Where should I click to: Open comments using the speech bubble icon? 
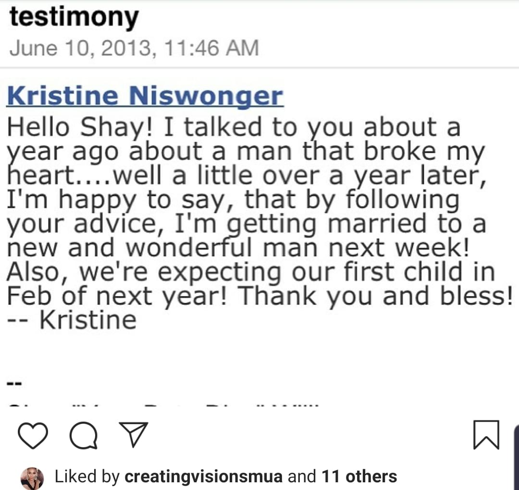84,435
